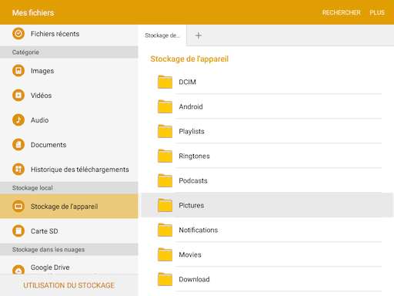Screen dimensions: 394x296
Task: Click the Stockage de l'appareil path heading
Action: click(189, 59)
